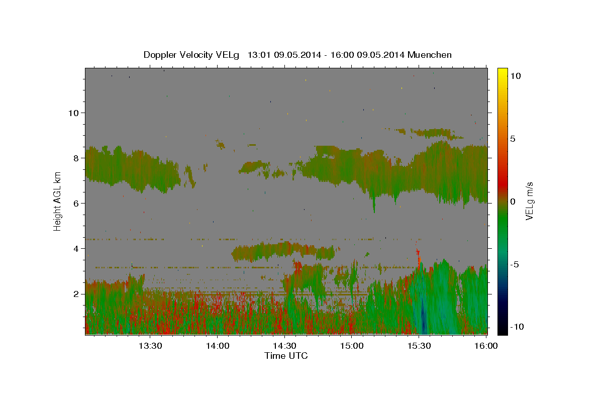Click the dark blue downdraft streak near 15:30
The height and width of the screenshot is (402, 603).
(423, 316)
